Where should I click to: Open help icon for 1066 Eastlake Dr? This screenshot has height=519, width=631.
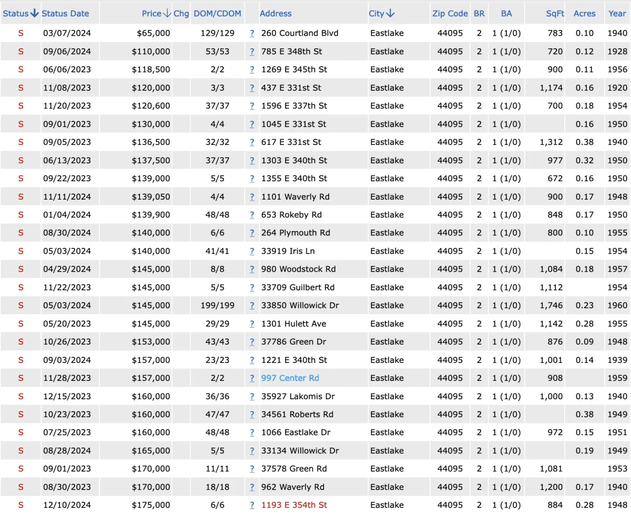pos(252,432)
